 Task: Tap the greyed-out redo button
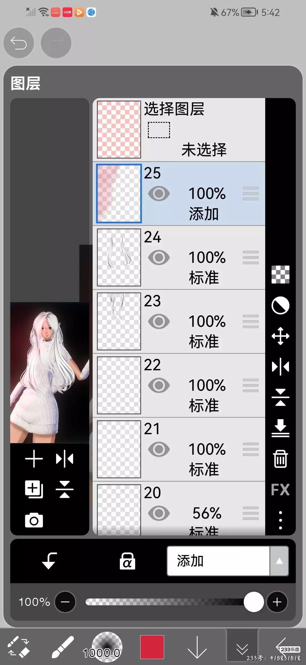click(56, 43)
